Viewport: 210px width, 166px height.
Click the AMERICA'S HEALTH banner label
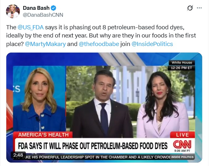tap(44, 135)
